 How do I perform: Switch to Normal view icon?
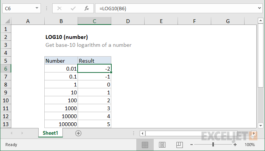pyautogui.click(x=145, y=145)
